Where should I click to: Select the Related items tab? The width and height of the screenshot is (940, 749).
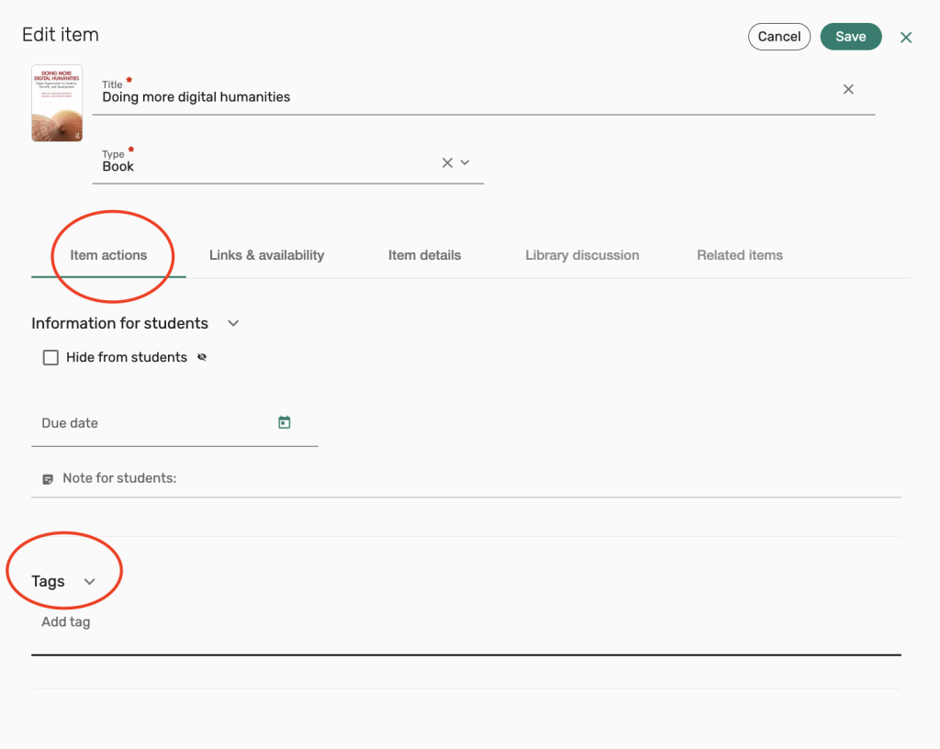click(x=739, y=255)
